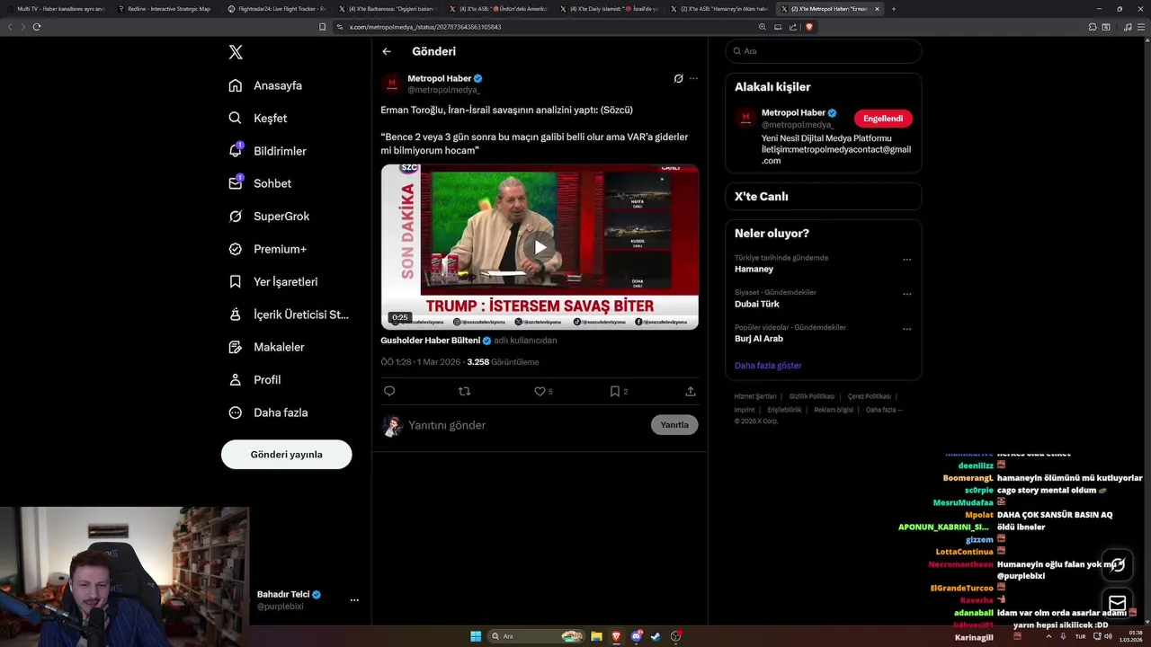Image resolution: width=1151 pixels, height=647 pixels.
Task: Click Engellendi button for Metropol Haber
Action: 883,119
